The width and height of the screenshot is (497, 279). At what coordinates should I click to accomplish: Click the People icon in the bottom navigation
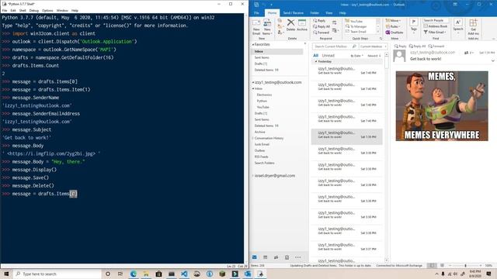pyautogui.click(x=276, y=257)
